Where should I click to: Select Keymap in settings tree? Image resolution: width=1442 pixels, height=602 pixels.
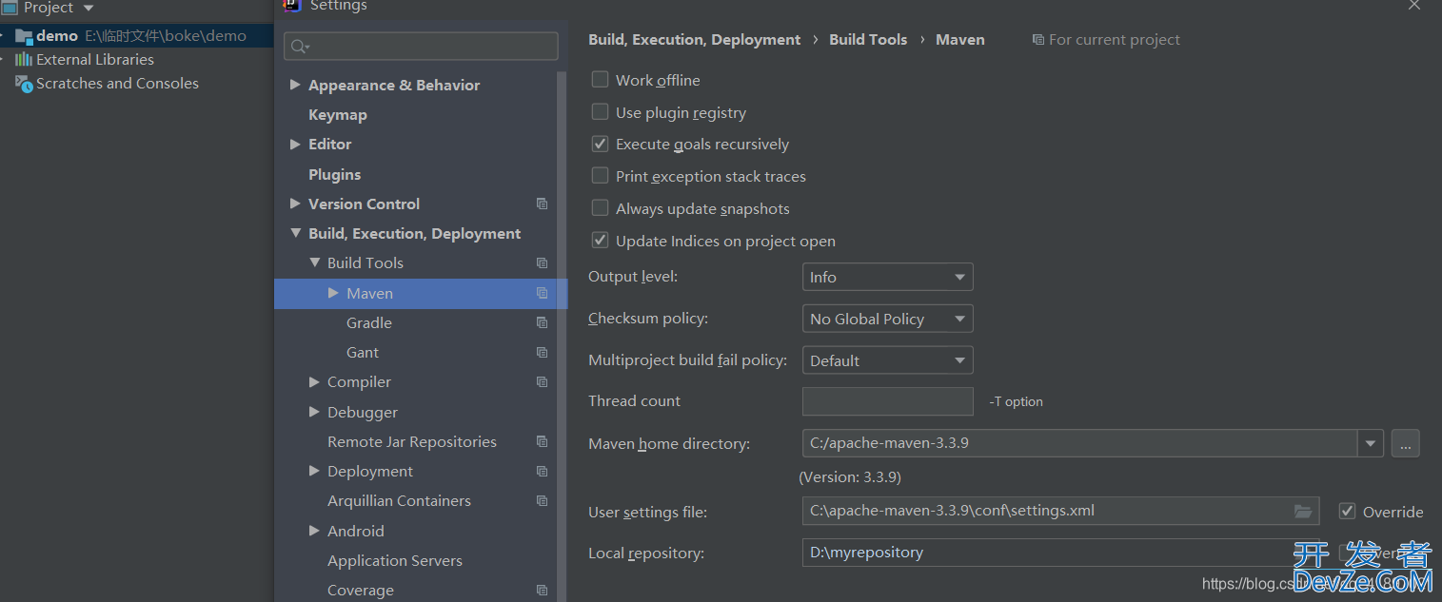coord(338,114)
